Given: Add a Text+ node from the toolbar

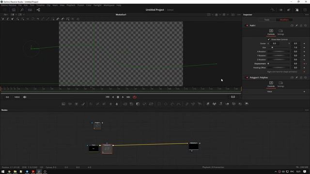Looking at the screenshot, I should click(x=77, y=104).
